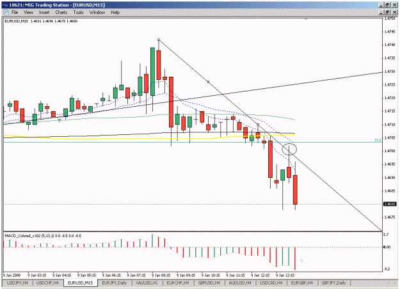Switch to the USDJPY,H4 chart tab

coord(17,283)
